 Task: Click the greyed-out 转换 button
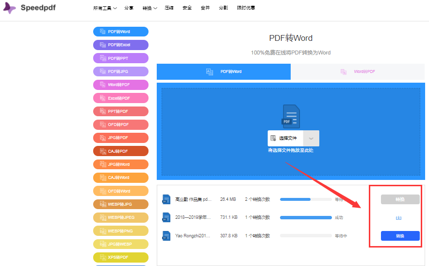(x=400, y=199)
